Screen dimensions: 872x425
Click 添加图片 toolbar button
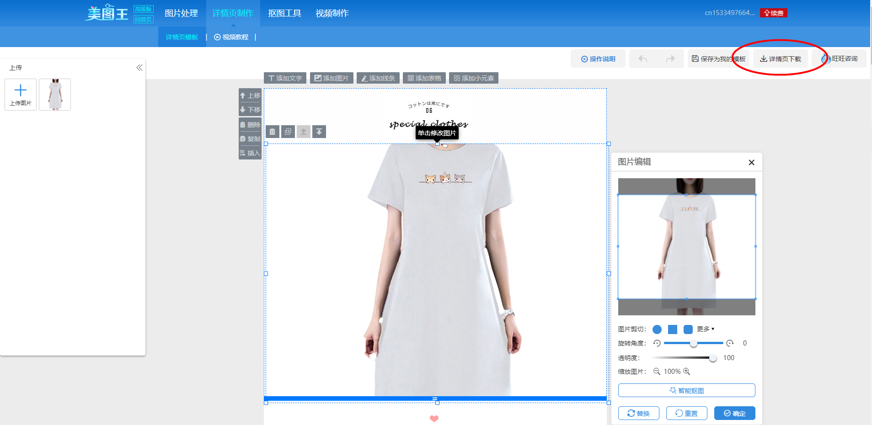coord(332,78)
